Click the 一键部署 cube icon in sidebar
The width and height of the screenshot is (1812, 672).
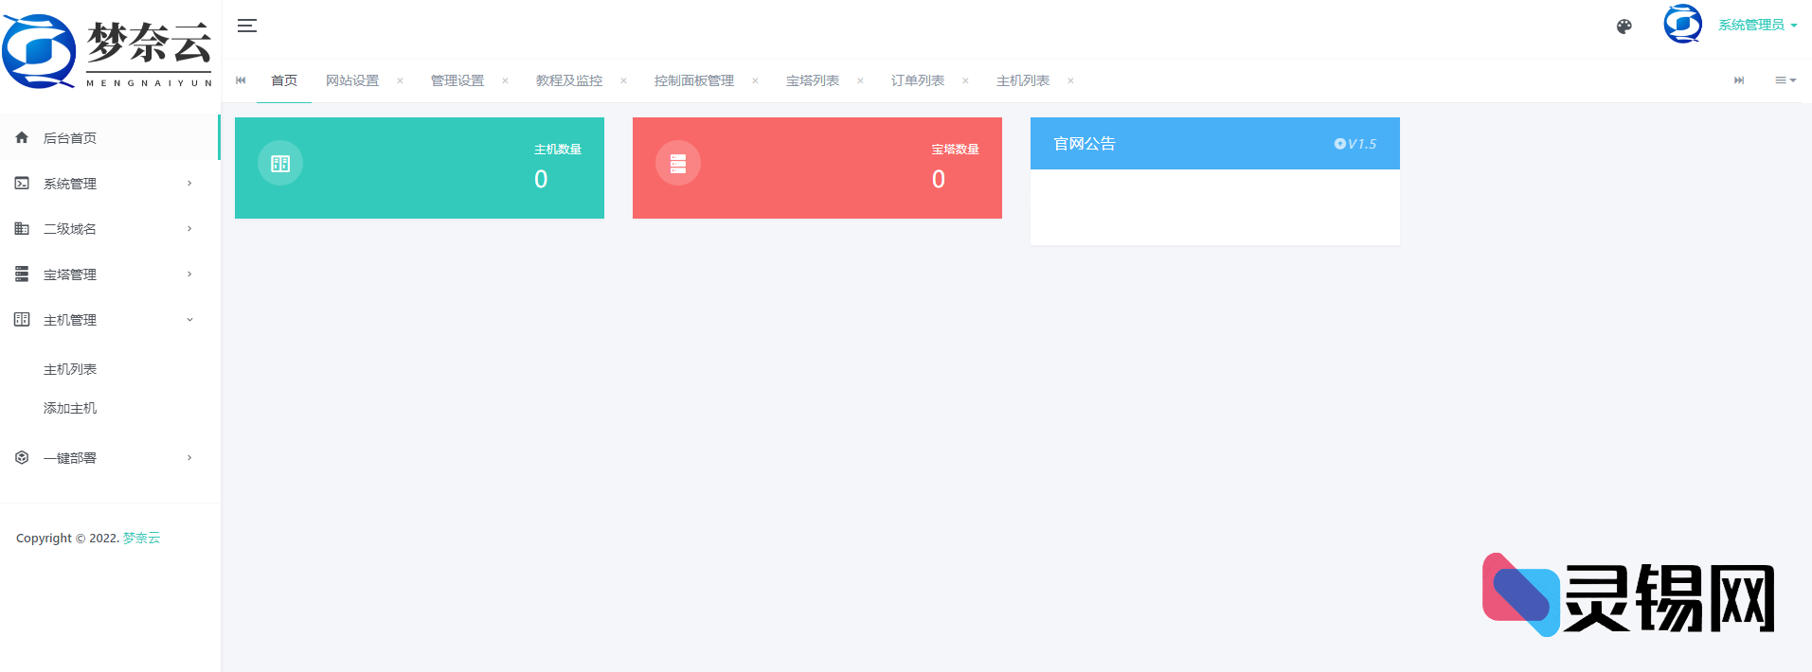click(x=22, y=458)
